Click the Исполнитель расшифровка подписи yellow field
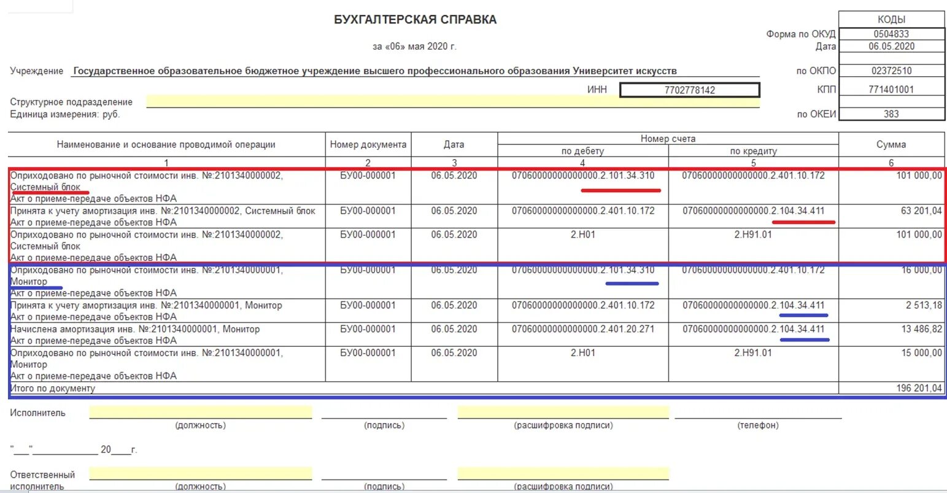947x493 pixels. tap(563, 413)
